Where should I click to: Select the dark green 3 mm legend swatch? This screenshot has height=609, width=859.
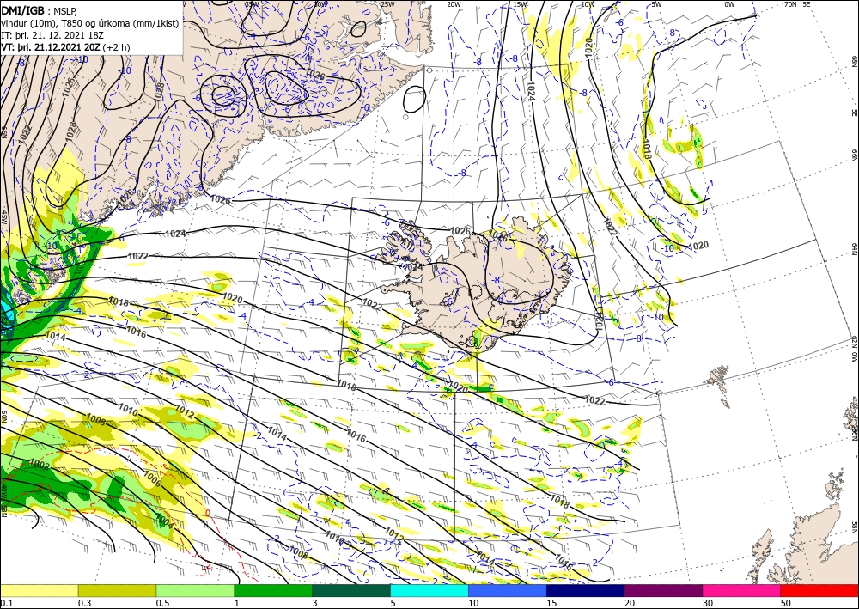pyautogui.click(x=351, y=590)
